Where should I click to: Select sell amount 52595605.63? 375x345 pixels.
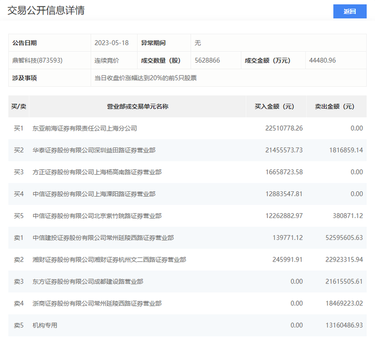point(344,238)
